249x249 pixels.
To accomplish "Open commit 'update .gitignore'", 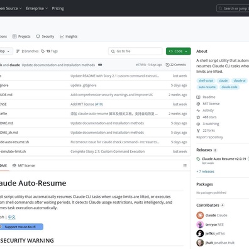I will click(84, 86).
